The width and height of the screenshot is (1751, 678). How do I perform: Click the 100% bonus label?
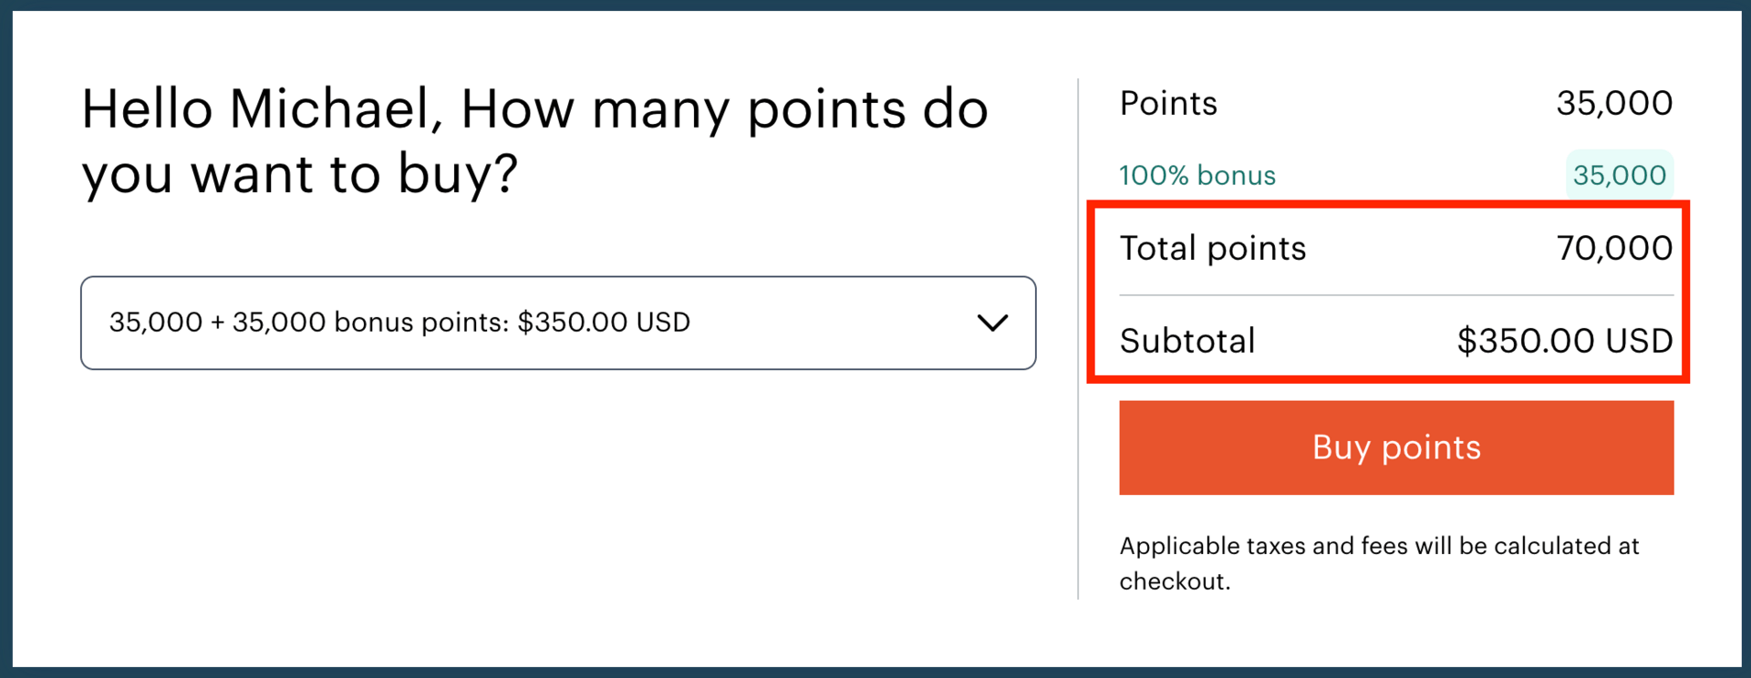(x=1197, y=175)
